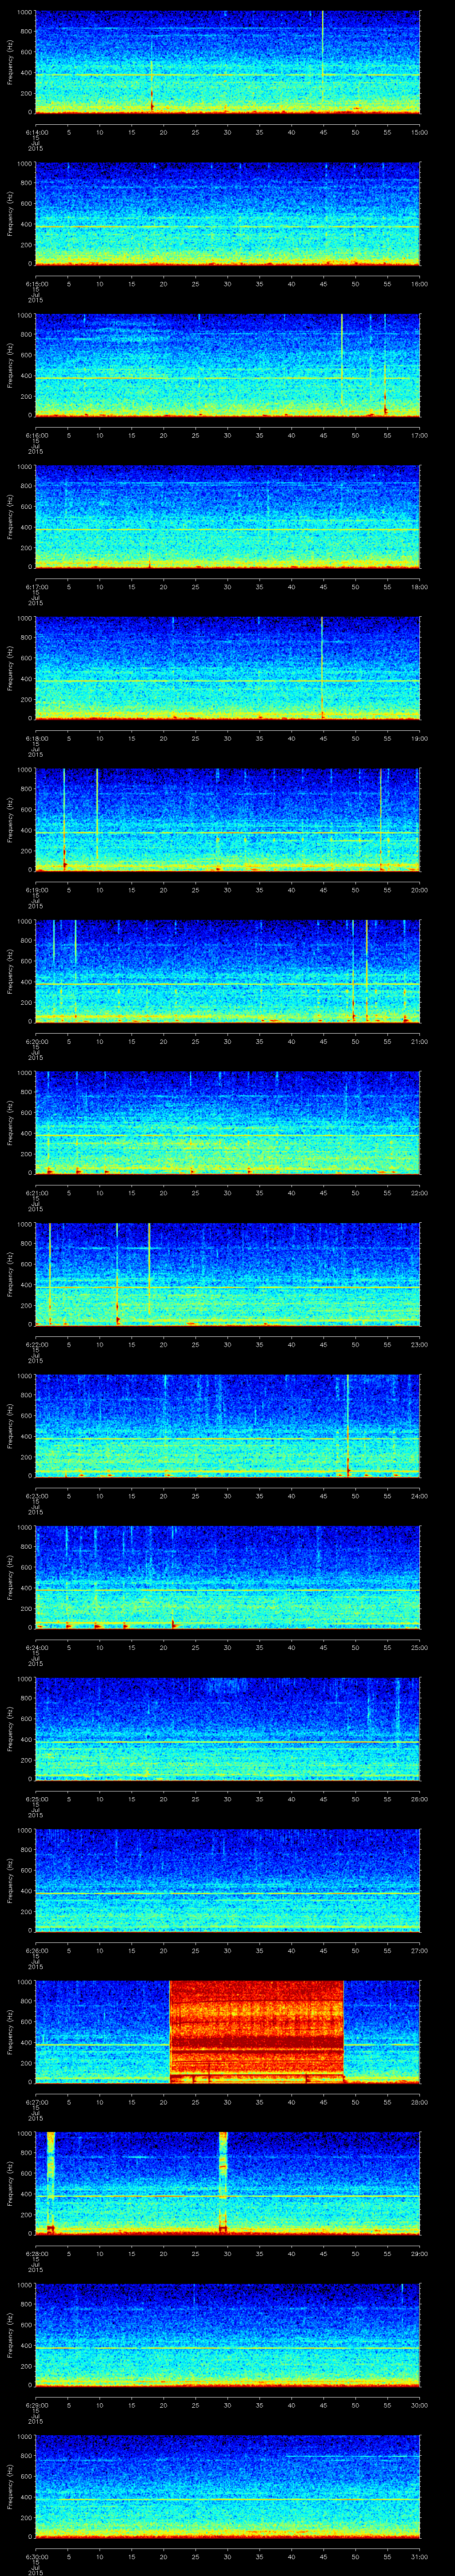Select the spike near 49 seconds after 6:23:00
Screen dimensions: 455x2576
pos(348,1426)
